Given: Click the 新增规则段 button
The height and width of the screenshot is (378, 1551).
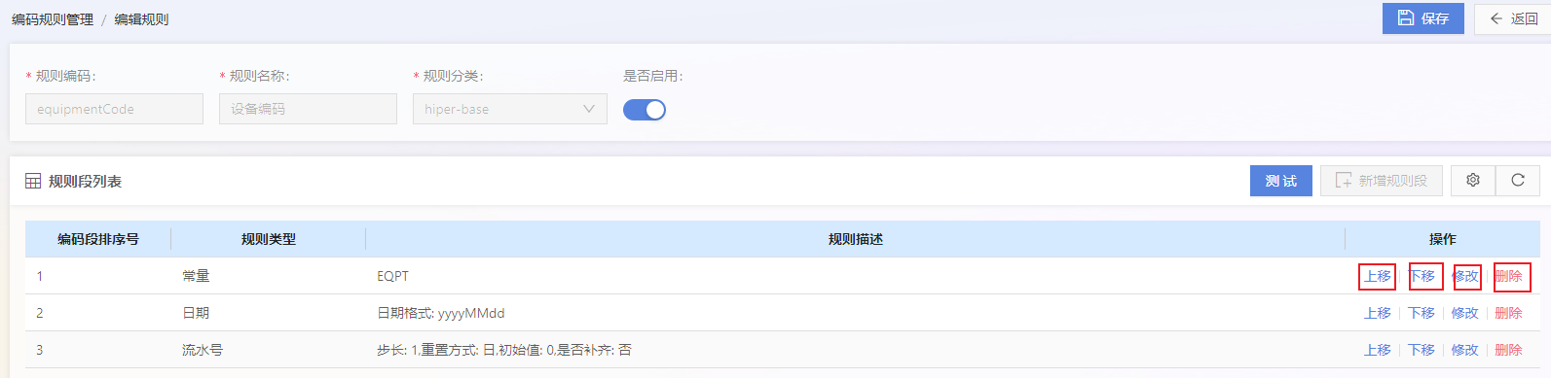Looking at the screenshot, I should point(1381,181).
